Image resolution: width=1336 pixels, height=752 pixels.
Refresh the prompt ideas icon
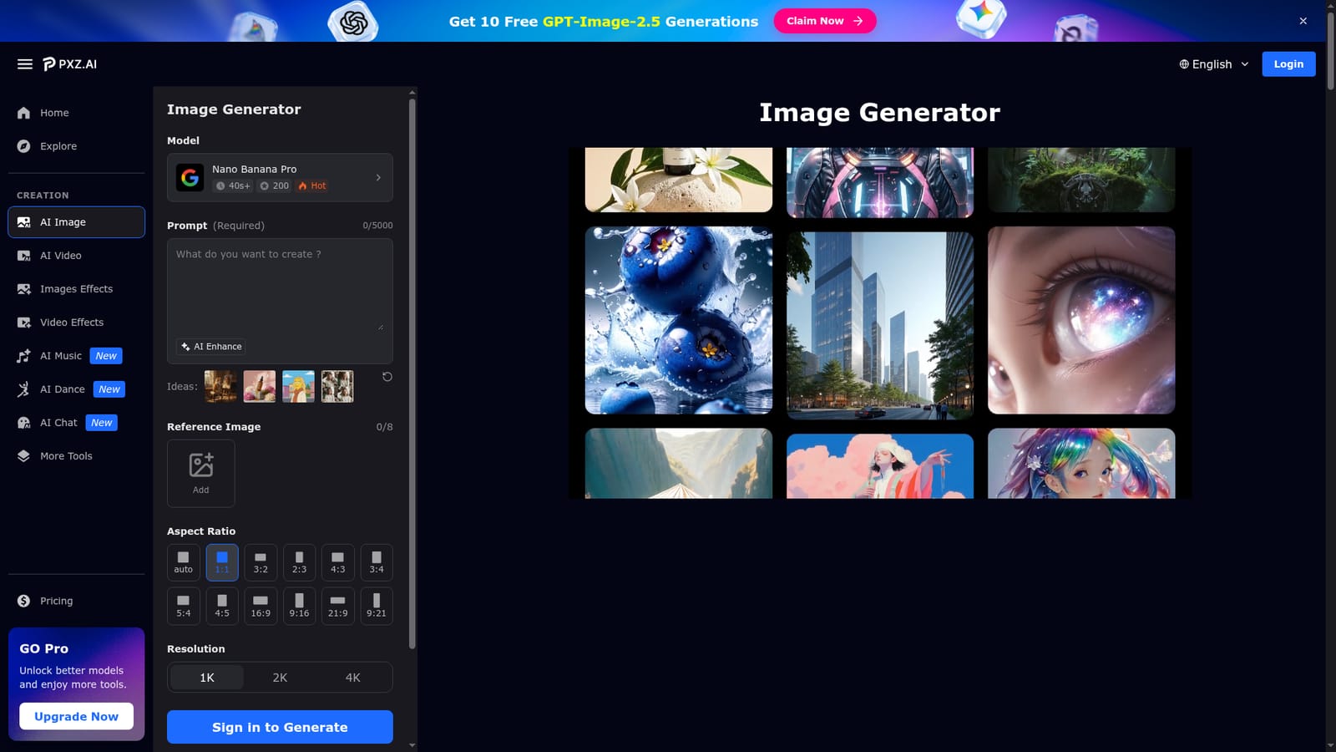(x=387, y=377)
